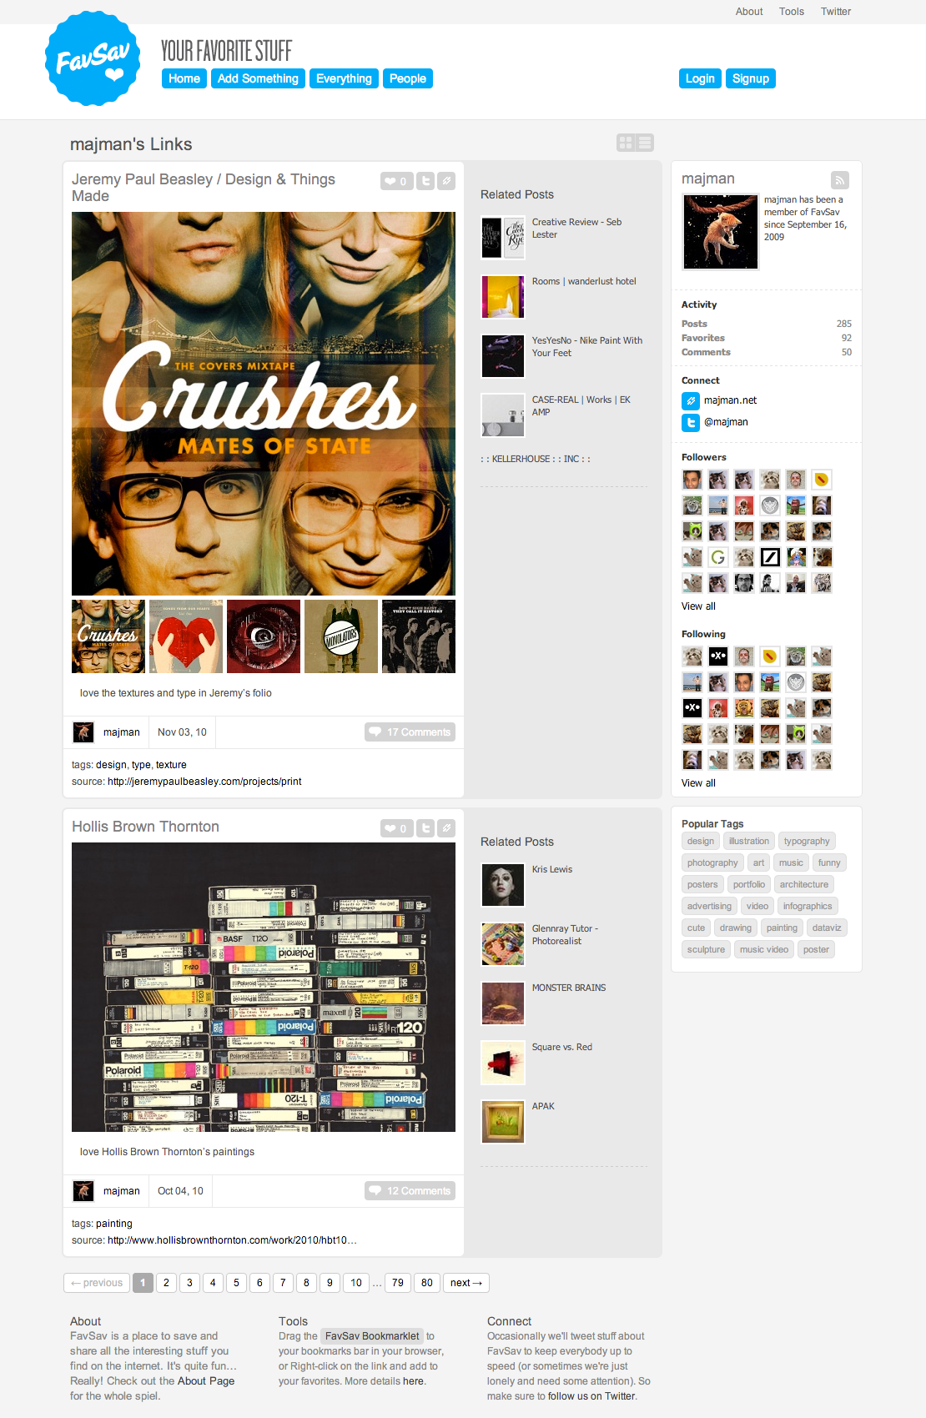
Task: Open Square vs. Red related post
Action: coord(562,1047)
